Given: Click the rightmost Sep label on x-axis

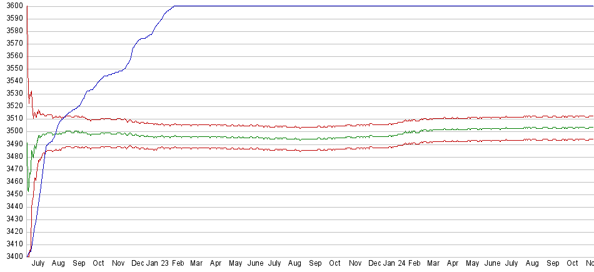Looking at the screenshot, I should (x=553, y=264).
